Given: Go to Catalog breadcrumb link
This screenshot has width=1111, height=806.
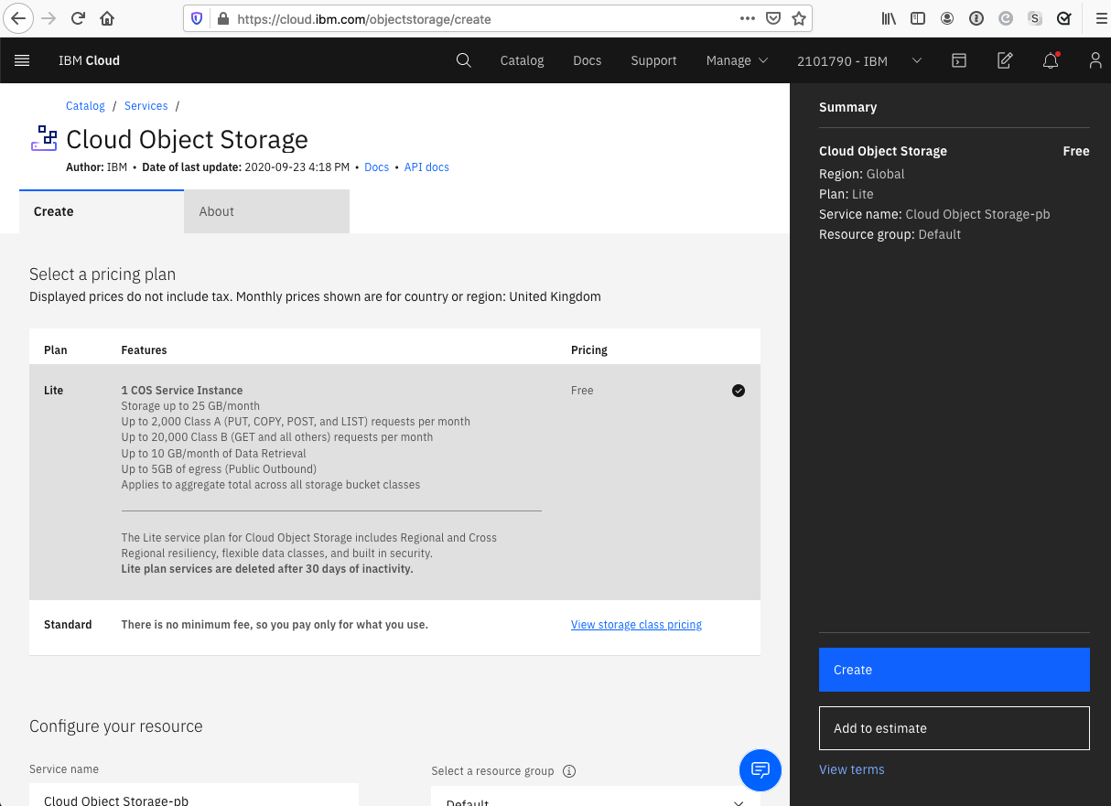Looking at the screenshot, I should point(85,106).
